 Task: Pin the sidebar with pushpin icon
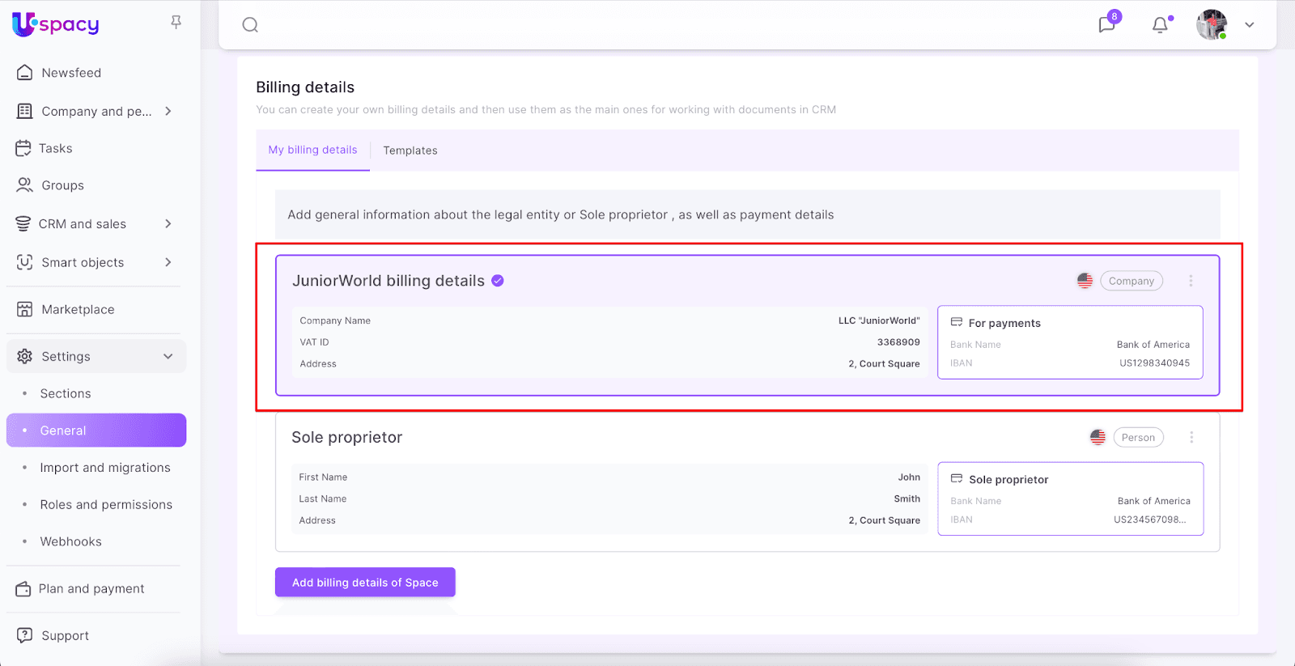coord(176,23)
